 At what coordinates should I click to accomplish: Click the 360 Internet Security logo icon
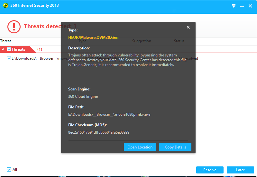6,5
